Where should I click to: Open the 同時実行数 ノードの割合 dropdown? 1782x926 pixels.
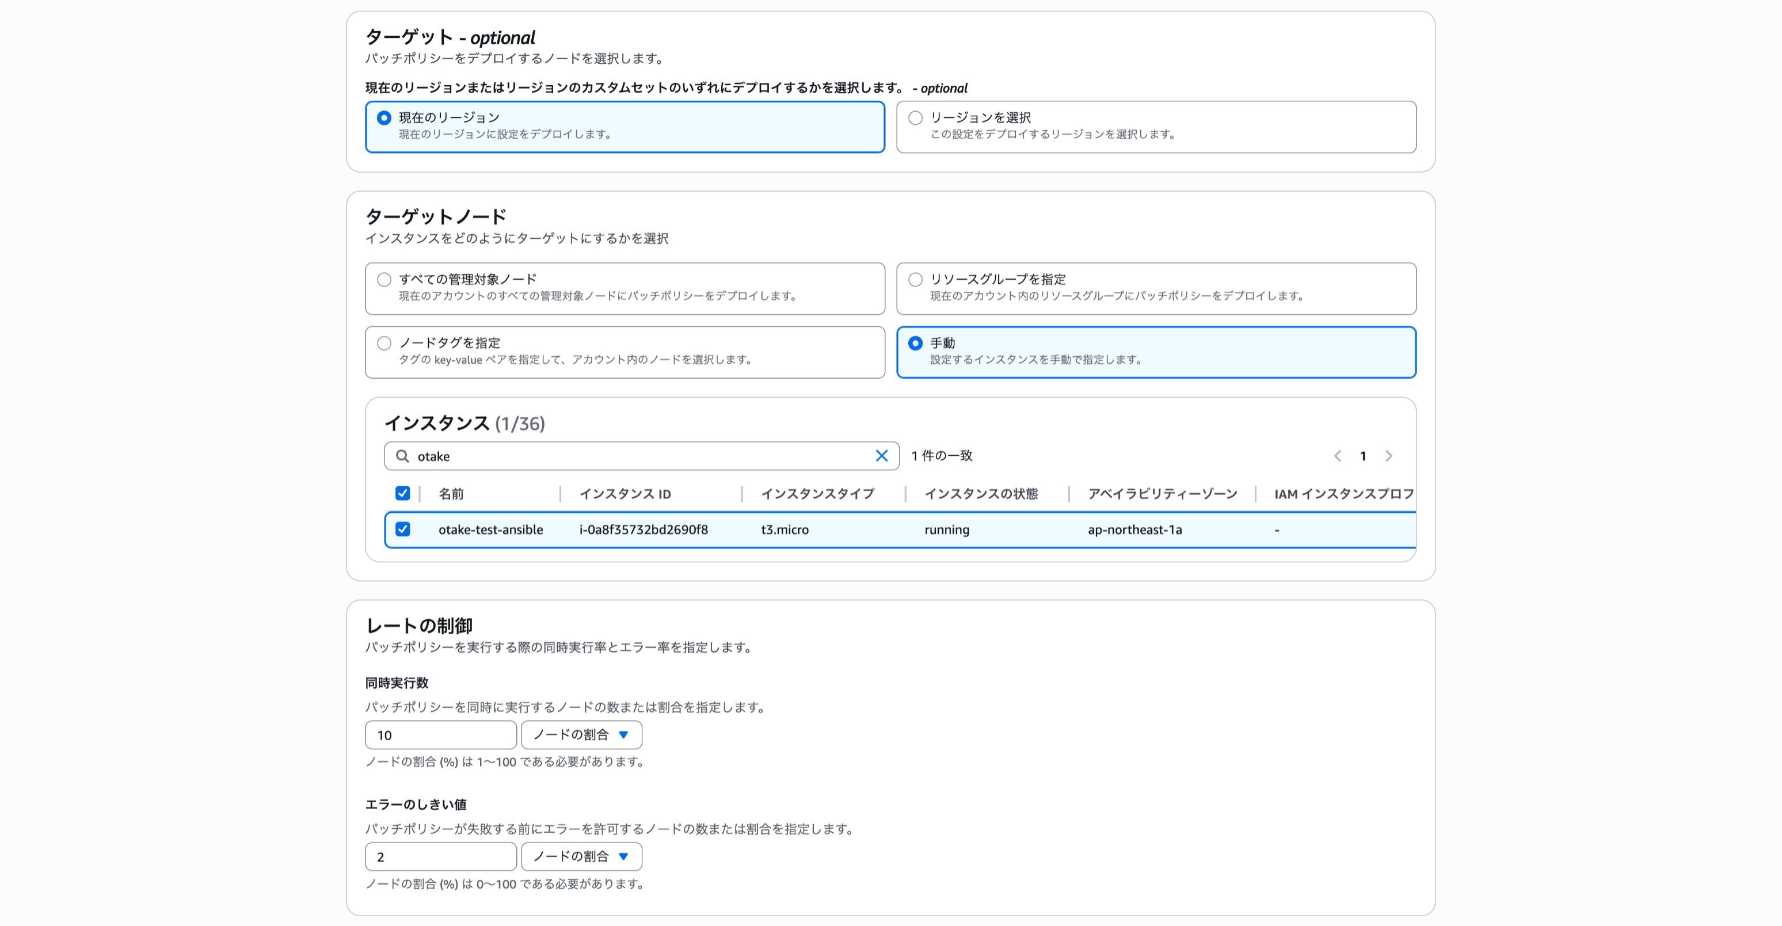tap(581, 734)
